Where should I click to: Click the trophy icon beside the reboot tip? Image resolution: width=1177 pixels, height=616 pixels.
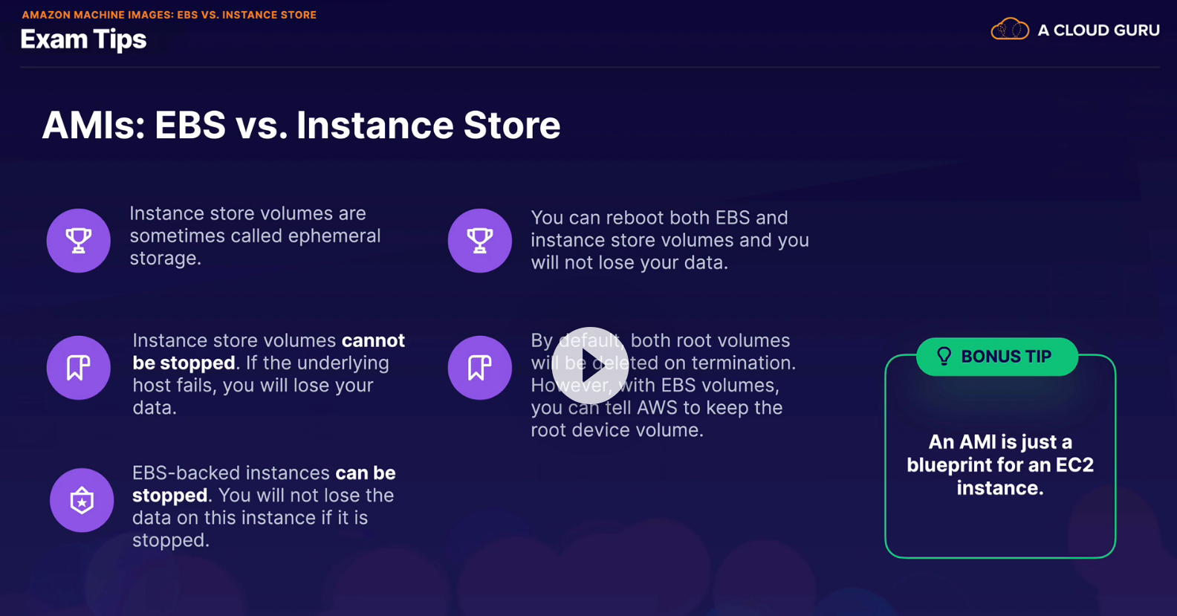pos(480,241)
